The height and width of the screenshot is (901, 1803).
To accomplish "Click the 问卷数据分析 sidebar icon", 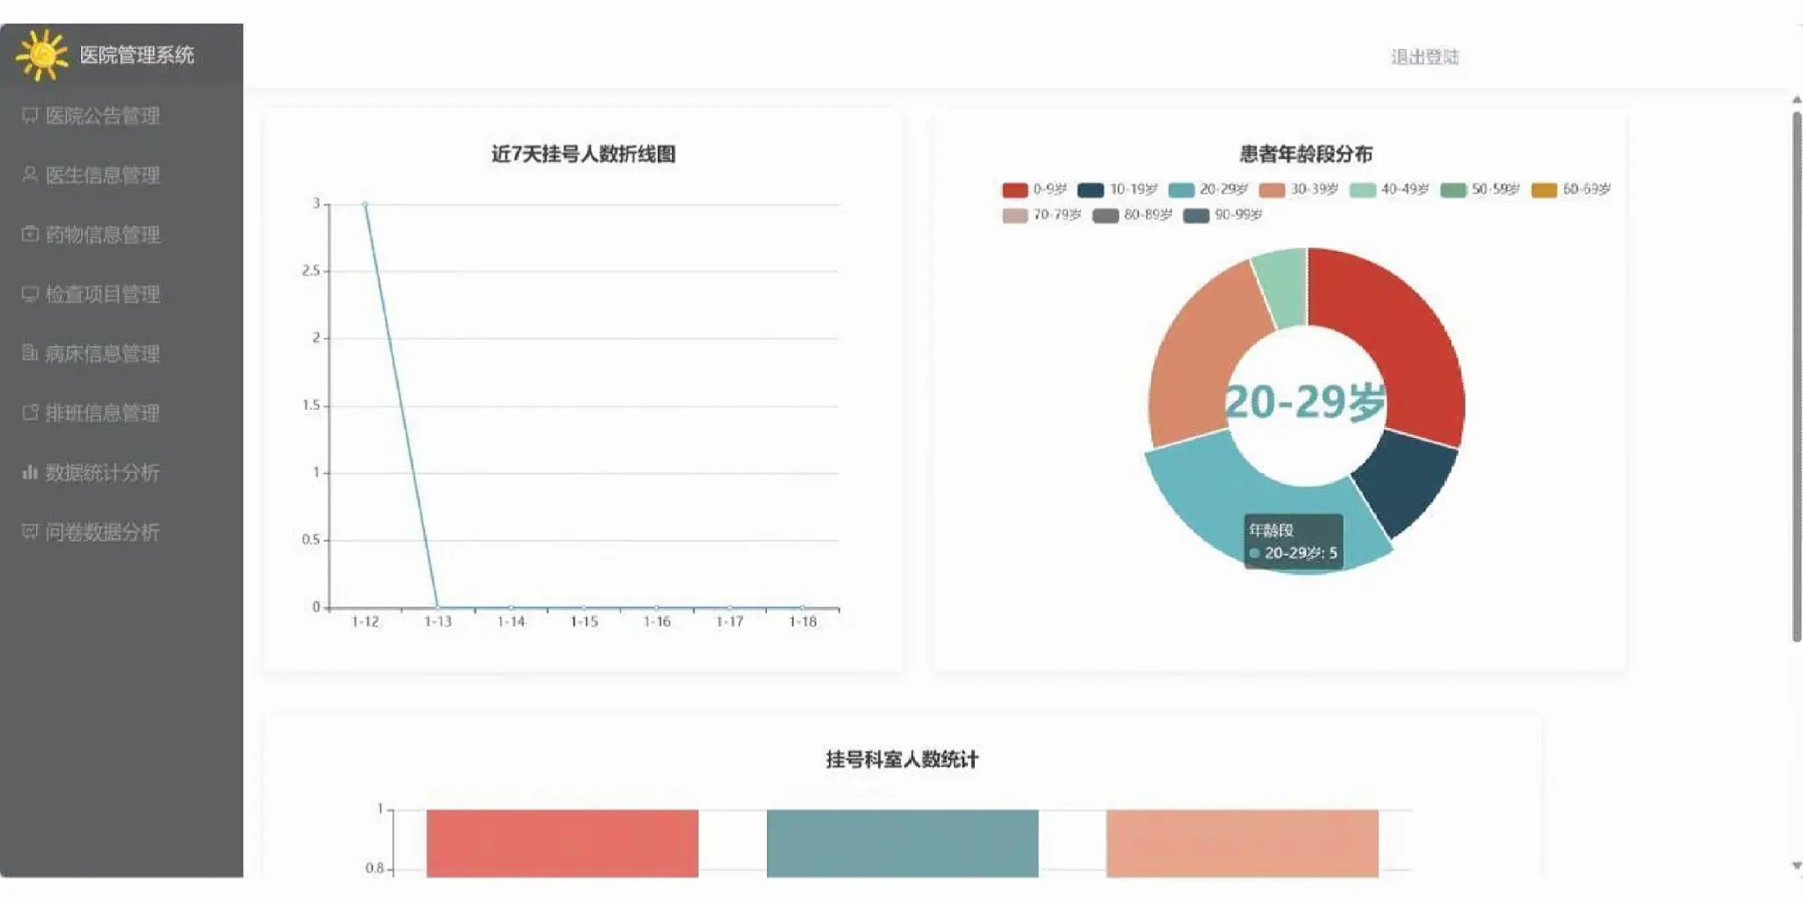I will 30,531.
